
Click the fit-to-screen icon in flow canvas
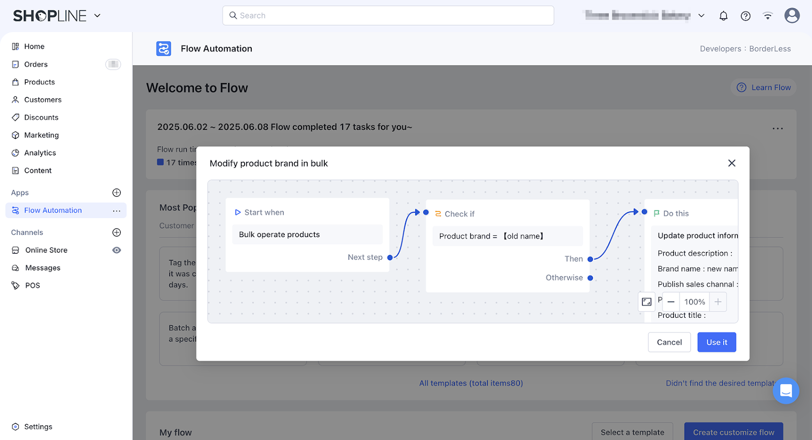pos(647,302)
